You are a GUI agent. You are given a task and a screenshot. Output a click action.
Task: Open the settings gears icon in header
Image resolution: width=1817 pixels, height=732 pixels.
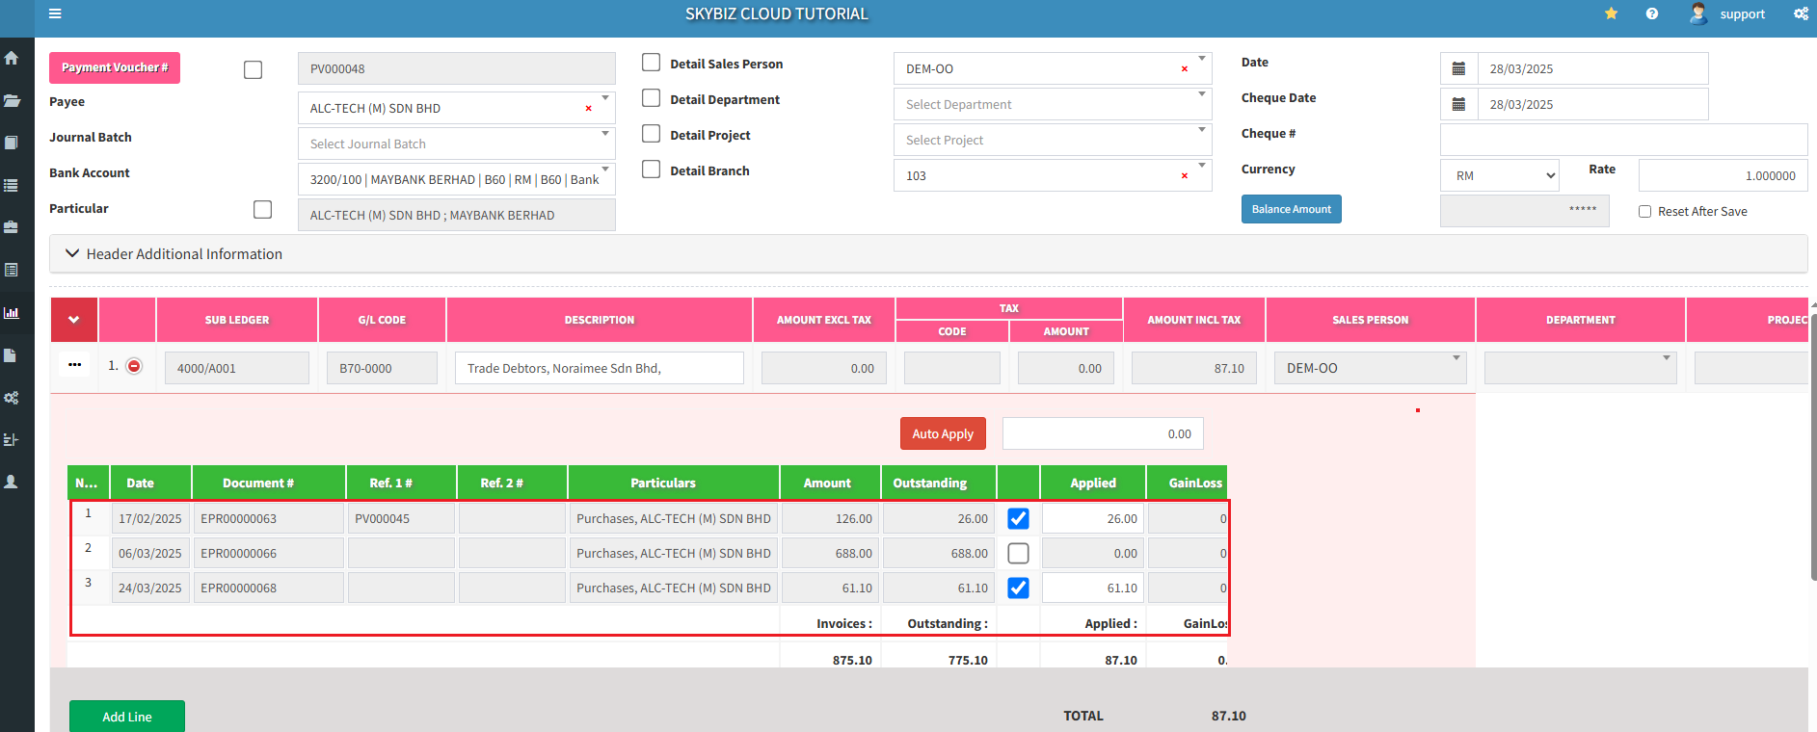(x=1801, y=13)
